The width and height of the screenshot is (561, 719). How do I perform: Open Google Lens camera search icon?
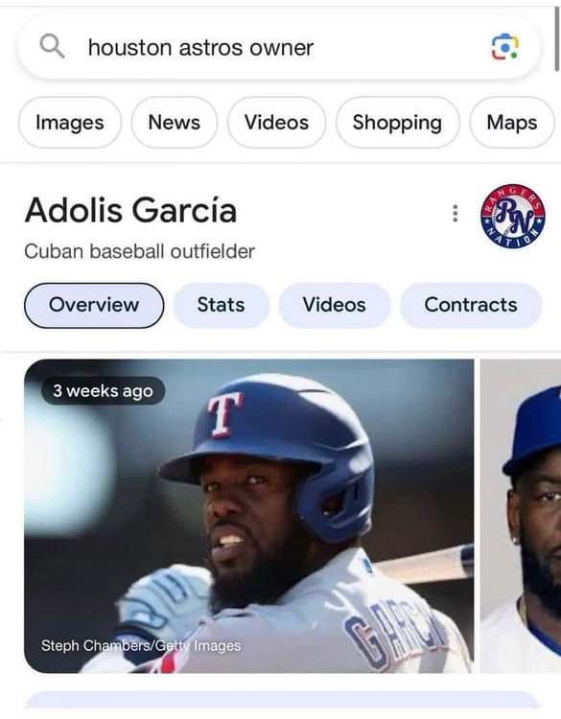click(504, 47)
